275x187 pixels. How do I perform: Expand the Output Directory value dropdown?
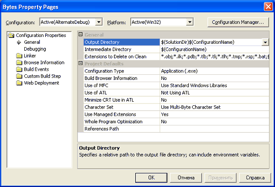coord(265,42)
